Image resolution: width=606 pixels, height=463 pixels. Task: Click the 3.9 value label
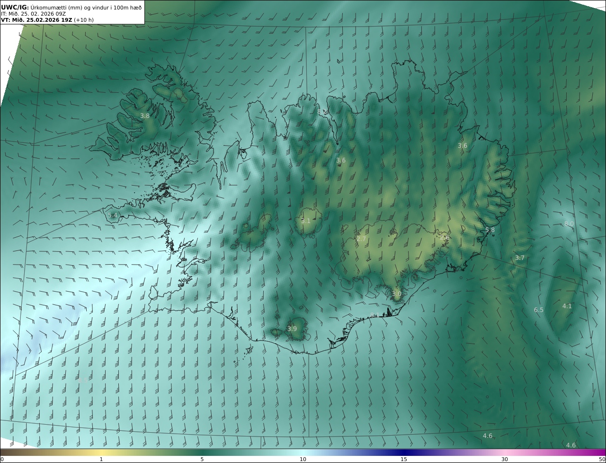292,329
